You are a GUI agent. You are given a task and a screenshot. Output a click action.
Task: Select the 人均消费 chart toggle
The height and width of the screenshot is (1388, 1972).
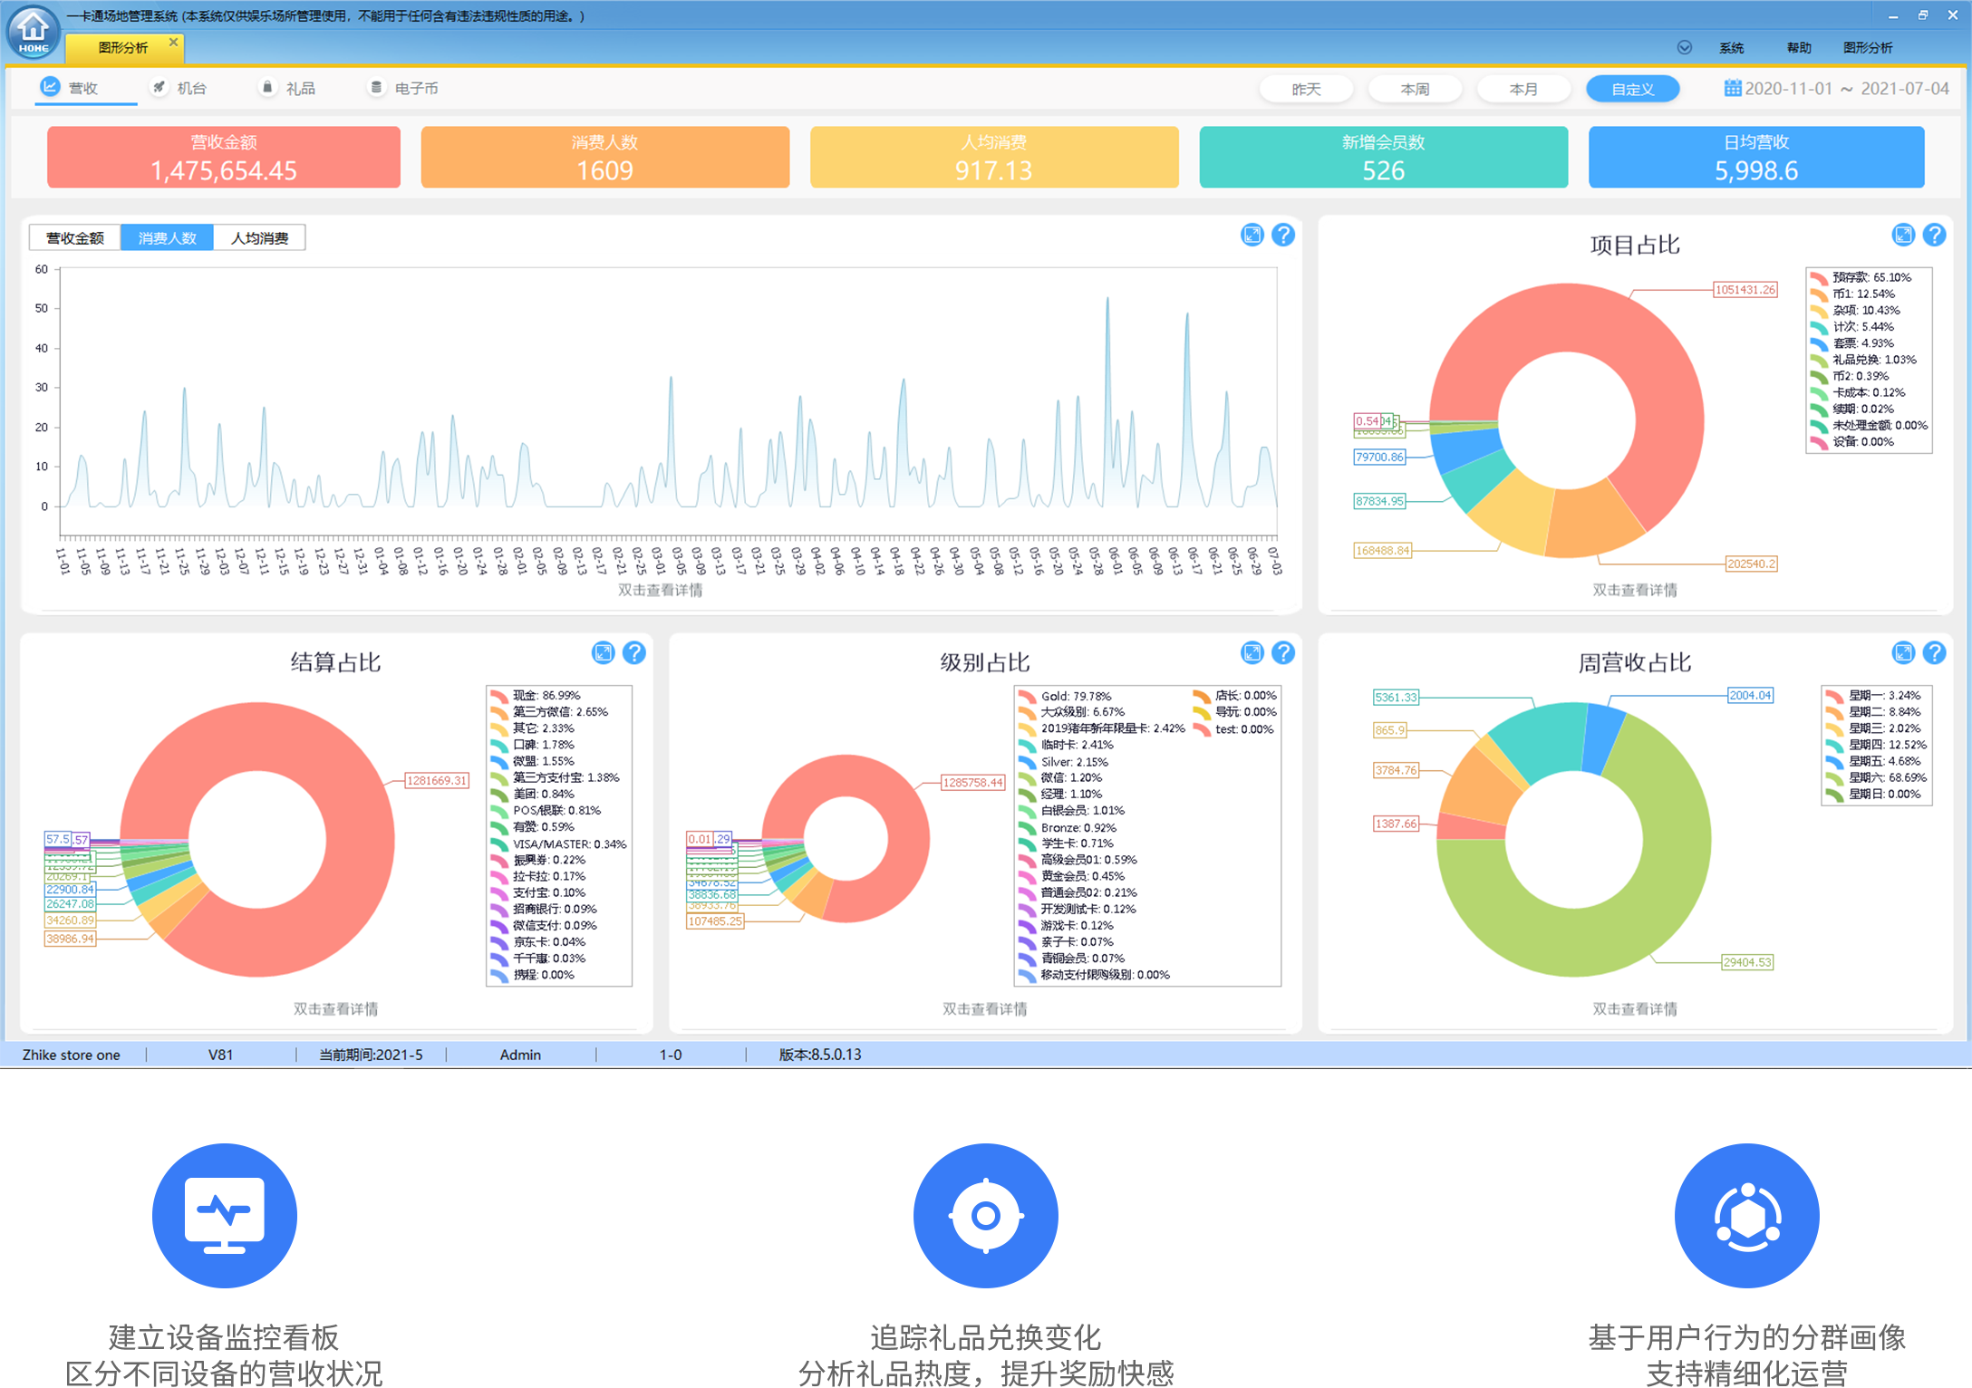click(x=259, y=238)
